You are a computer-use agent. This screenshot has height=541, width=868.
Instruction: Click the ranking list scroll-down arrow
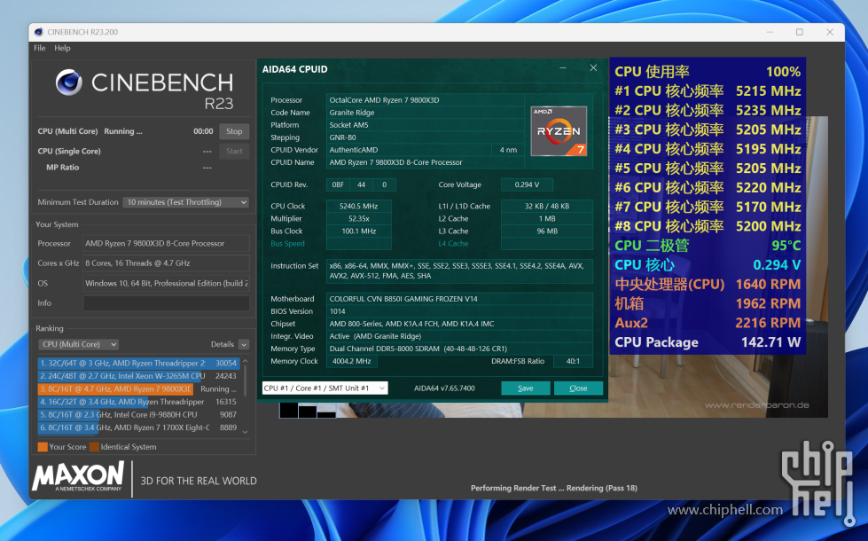click(x=246, y=432)
